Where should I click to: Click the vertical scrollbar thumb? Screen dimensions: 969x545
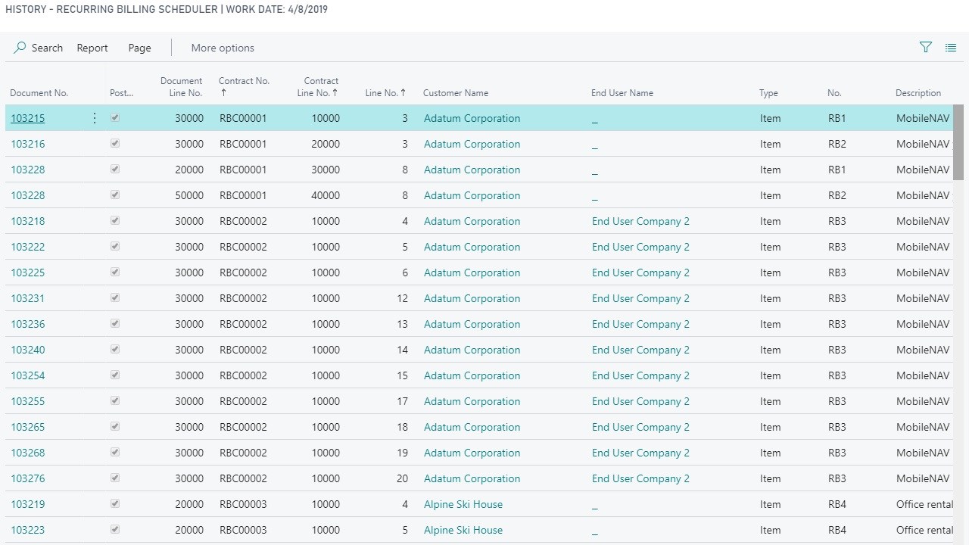coord(958,142)
